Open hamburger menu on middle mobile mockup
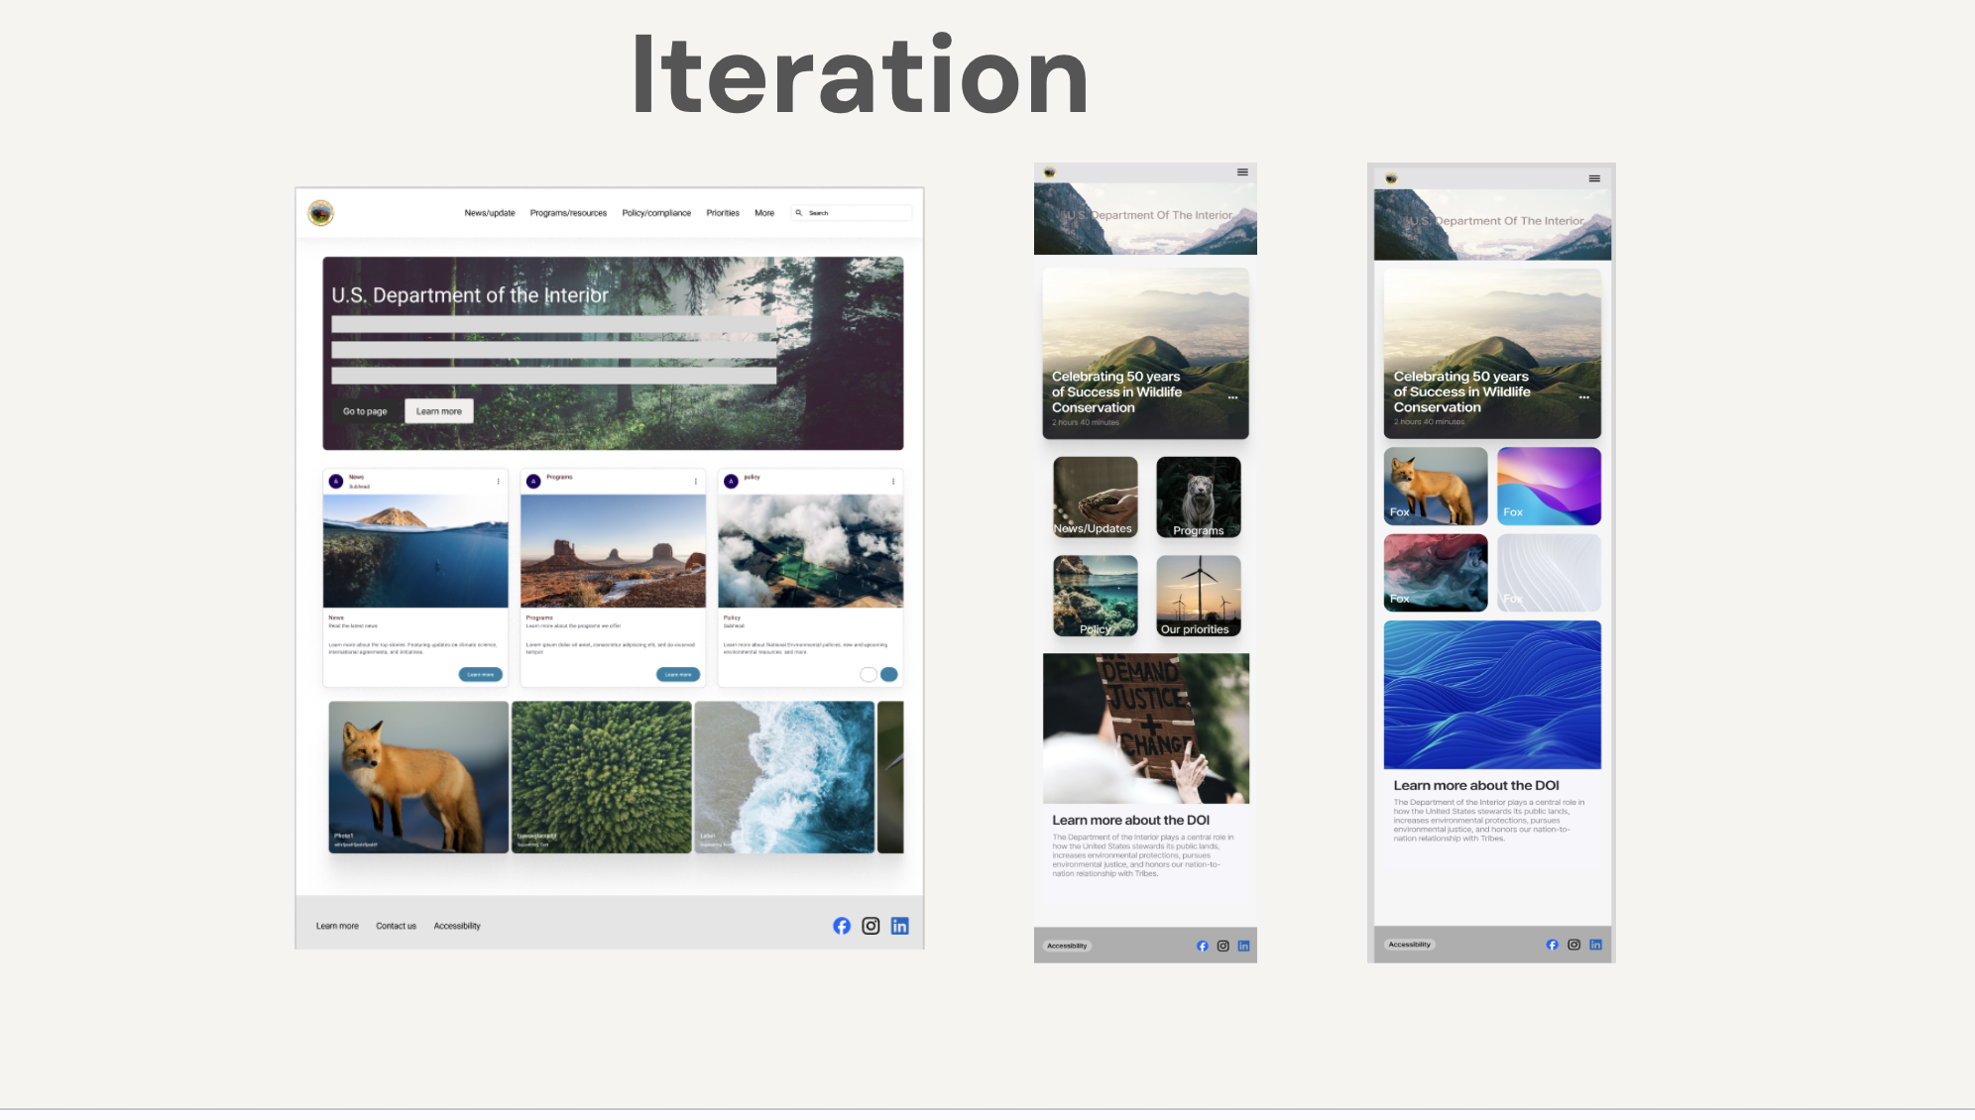Screen dimensions: 1975x1120 click(x=1241, y=172)
